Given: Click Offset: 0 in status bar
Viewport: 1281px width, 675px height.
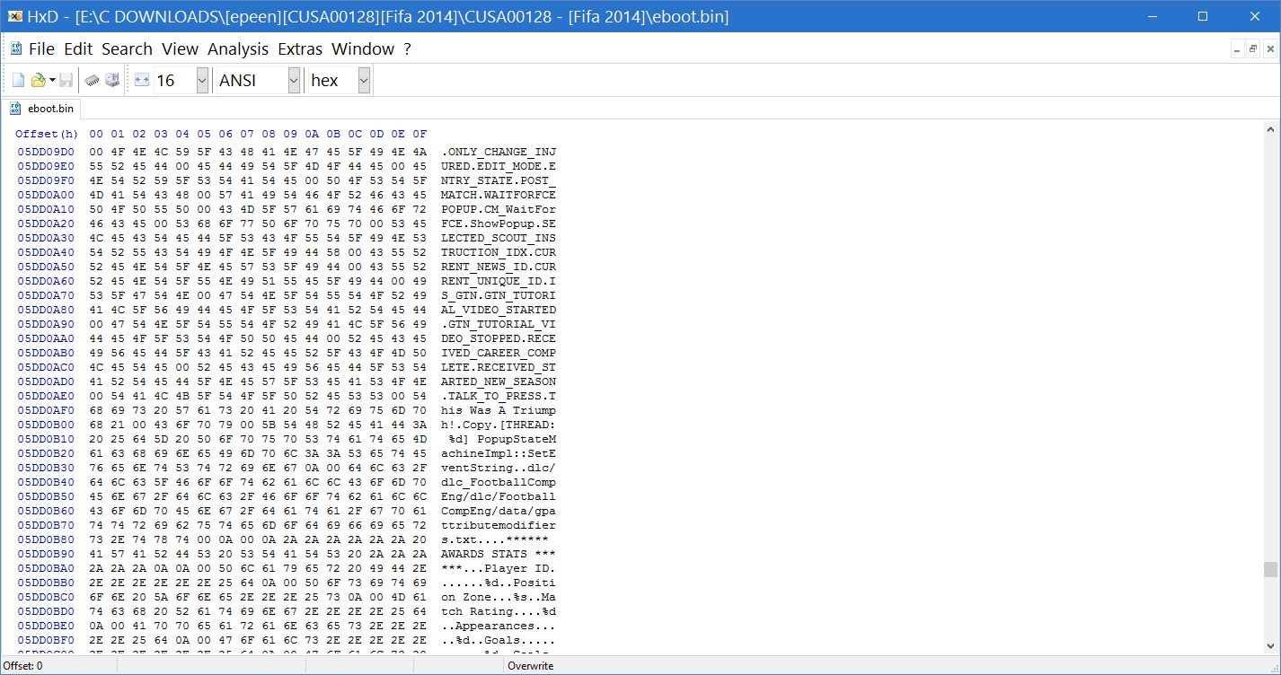Looking at the screenshot, I should tap(23, 666).
